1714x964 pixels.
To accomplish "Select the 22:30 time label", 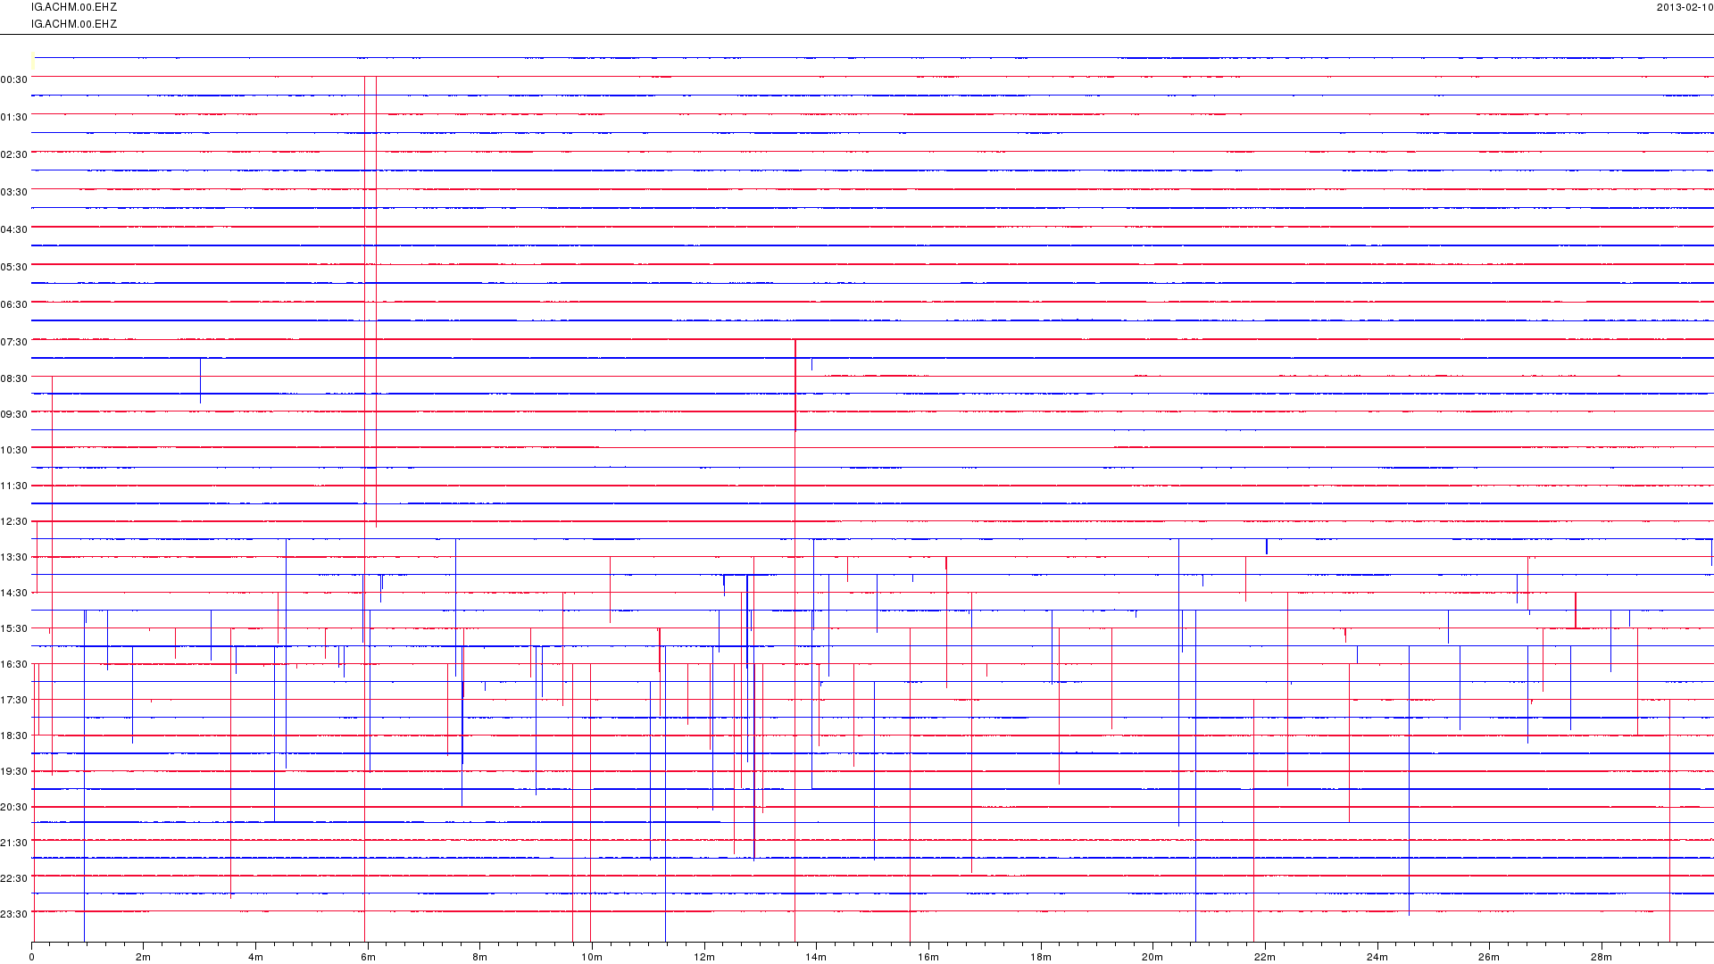I will [x=14, y=878].
